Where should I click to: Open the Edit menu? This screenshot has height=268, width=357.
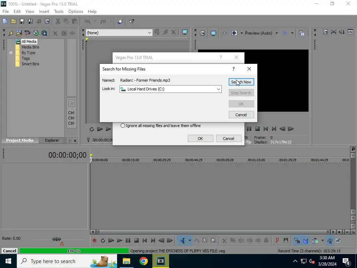17,12
